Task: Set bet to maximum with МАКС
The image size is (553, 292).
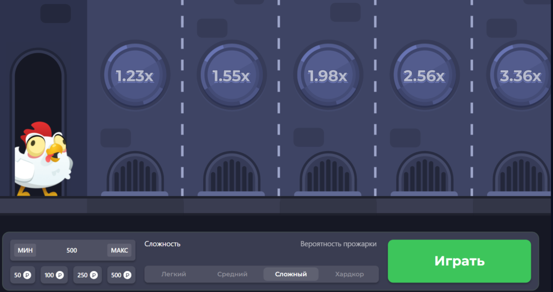Action: [x=119, y=250]
